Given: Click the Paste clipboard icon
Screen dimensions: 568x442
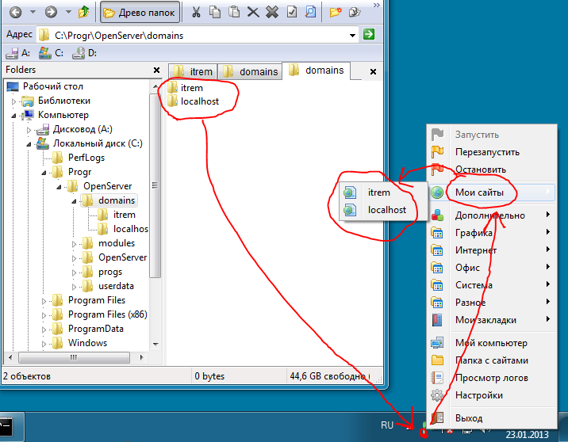Looking at the screenshot, I should tap(234, 13).
